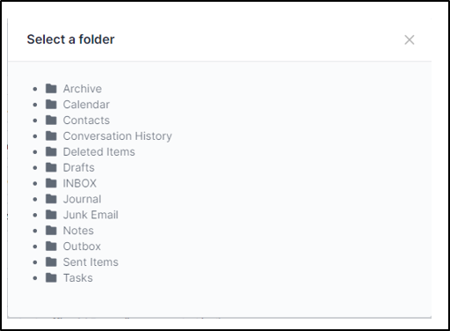
Task: Pick the Tasks folder label
Action: point(78,278)
